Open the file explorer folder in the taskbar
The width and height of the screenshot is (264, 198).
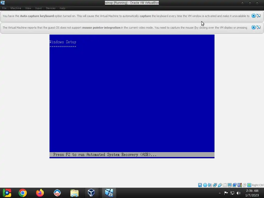click(x=75, y=193)
